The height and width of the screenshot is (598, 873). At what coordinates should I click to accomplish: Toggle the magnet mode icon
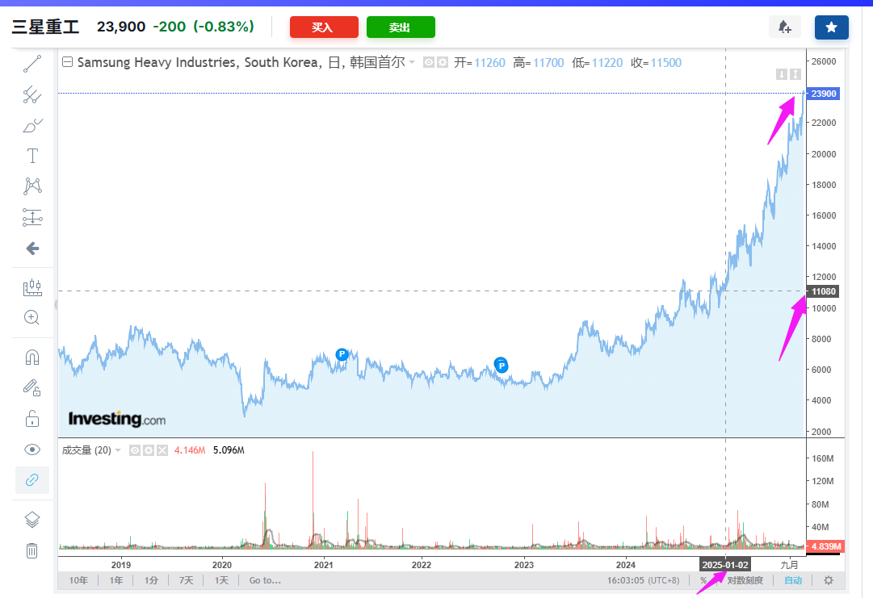pos(32,357)
